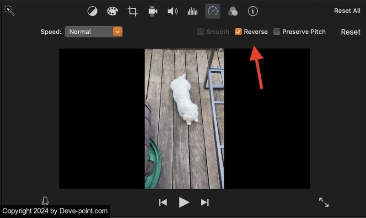The height and width of the screenshot is (218, 366).
Task: Play the video preview
Action: tap(184, 202)
